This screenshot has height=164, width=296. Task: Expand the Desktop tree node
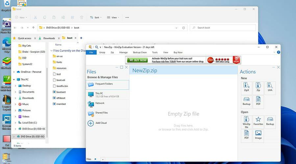tap(15, 86)
